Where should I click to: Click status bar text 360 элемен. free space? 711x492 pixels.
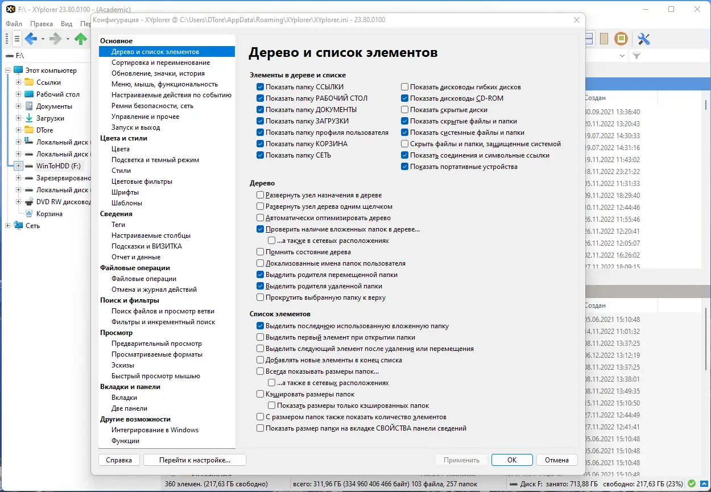tap(216, 484)
